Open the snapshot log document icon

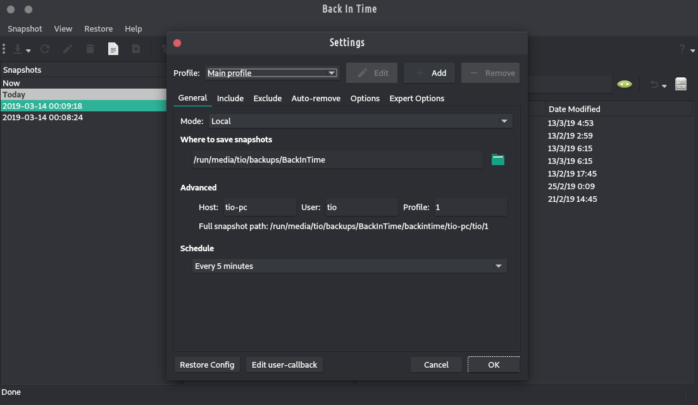pyautogui.click(x=113, y=49)
